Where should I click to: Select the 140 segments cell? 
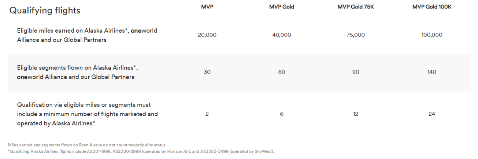432,72
